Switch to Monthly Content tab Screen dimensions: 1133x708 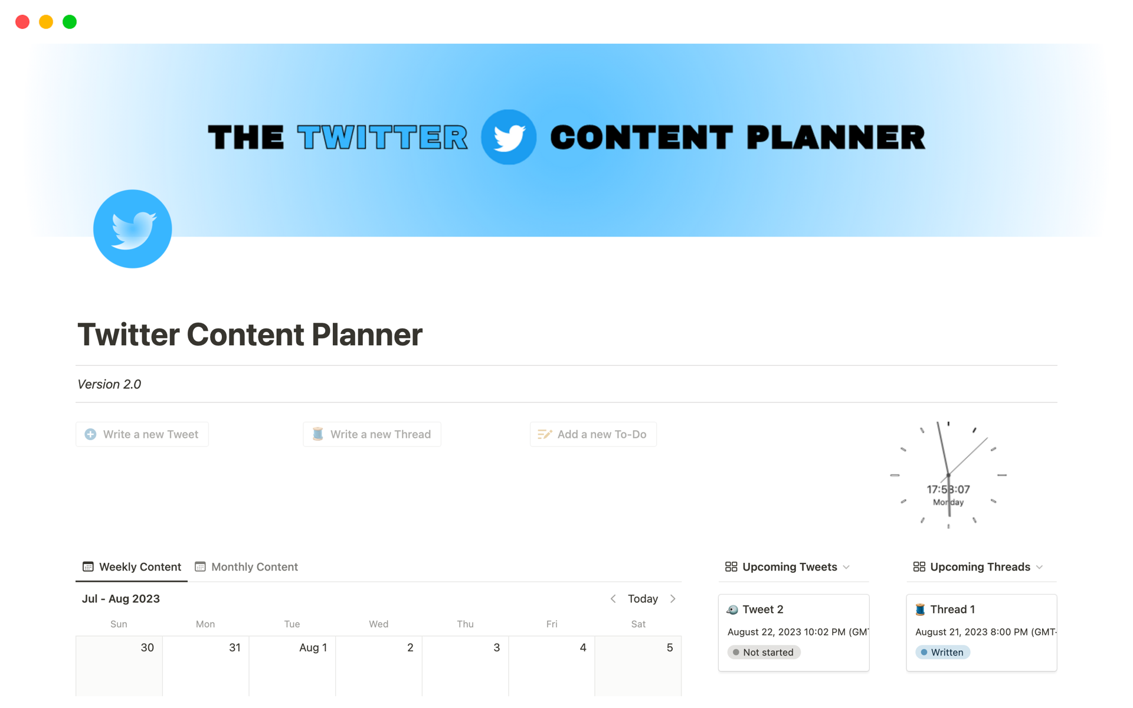[253, 565]
